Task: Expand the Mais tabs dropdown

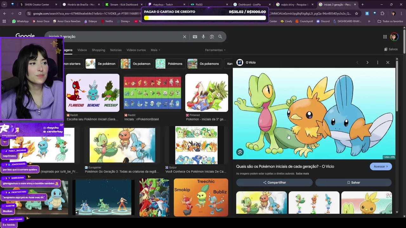Action: 155,50
